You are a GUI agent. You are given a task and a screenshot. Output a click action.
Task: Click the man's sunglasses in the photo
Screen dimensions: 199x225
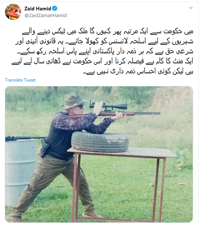coord(81,106)
